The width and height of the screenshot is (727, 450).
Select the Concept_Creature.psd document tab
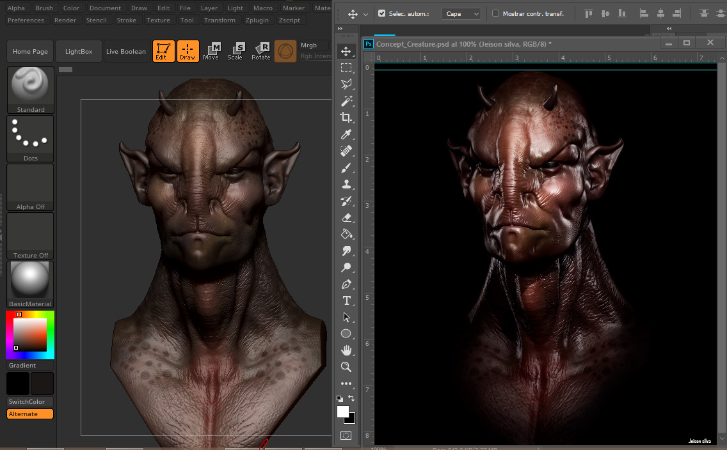click(x=463, y=44)
